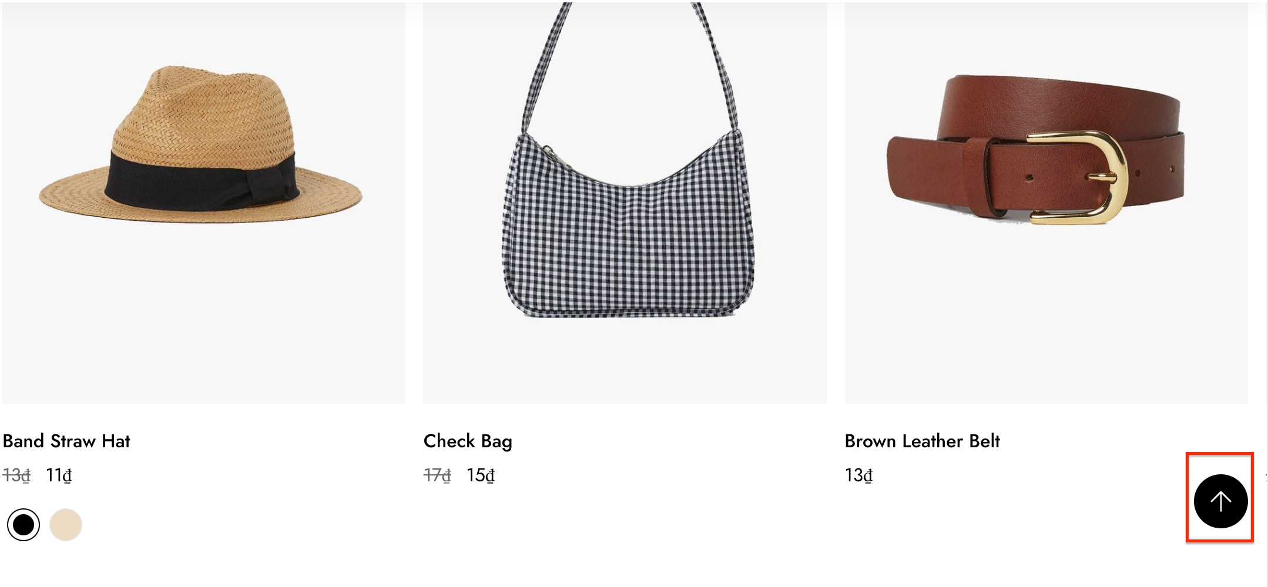The image size is (1268, 587).
Task: Click the crossed-out 13đ hat price
Action: (x=16, y=475)
